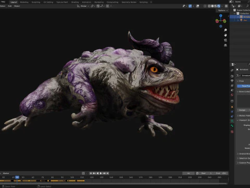
Task: Click the zoom magnifier viewport icon
Action: [x=226, y=30]
